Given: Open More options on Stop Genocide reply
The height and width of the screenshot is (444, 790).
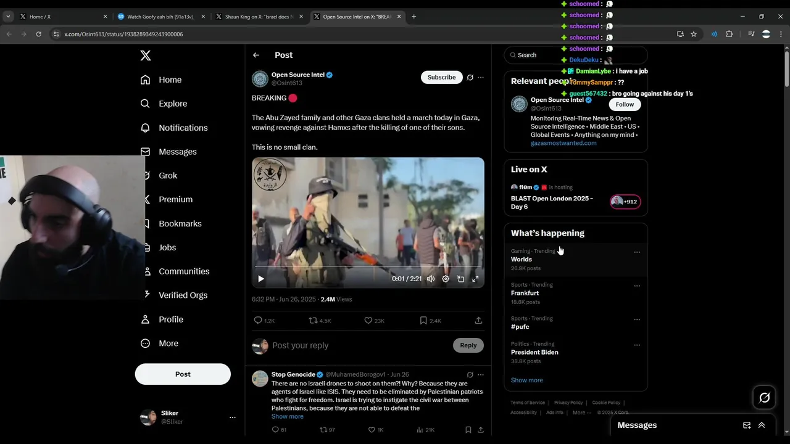Looking at the screenshot, I should coord(481,374).
